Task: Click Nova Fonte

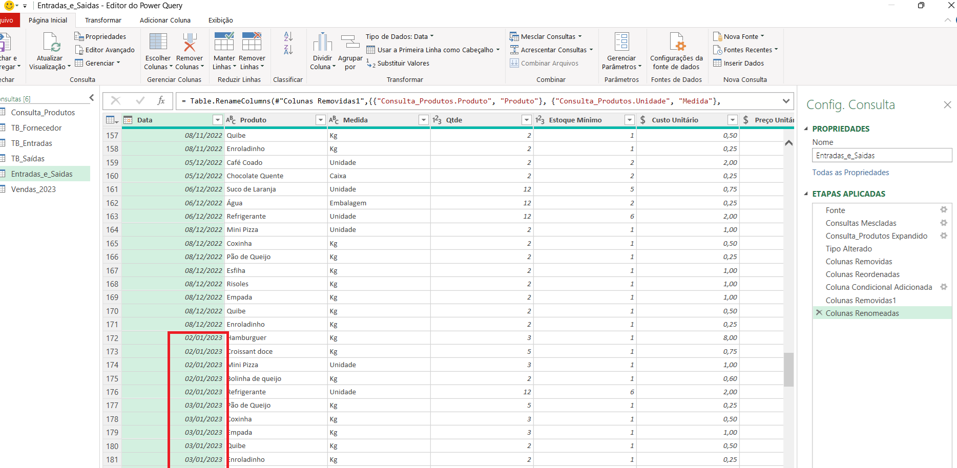Action: click(738, 36)
